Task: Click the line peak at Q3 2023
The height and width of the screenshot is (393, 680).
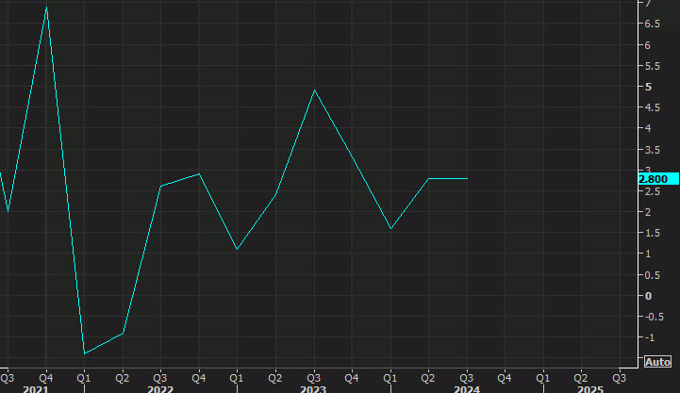Action: [314, 90]
